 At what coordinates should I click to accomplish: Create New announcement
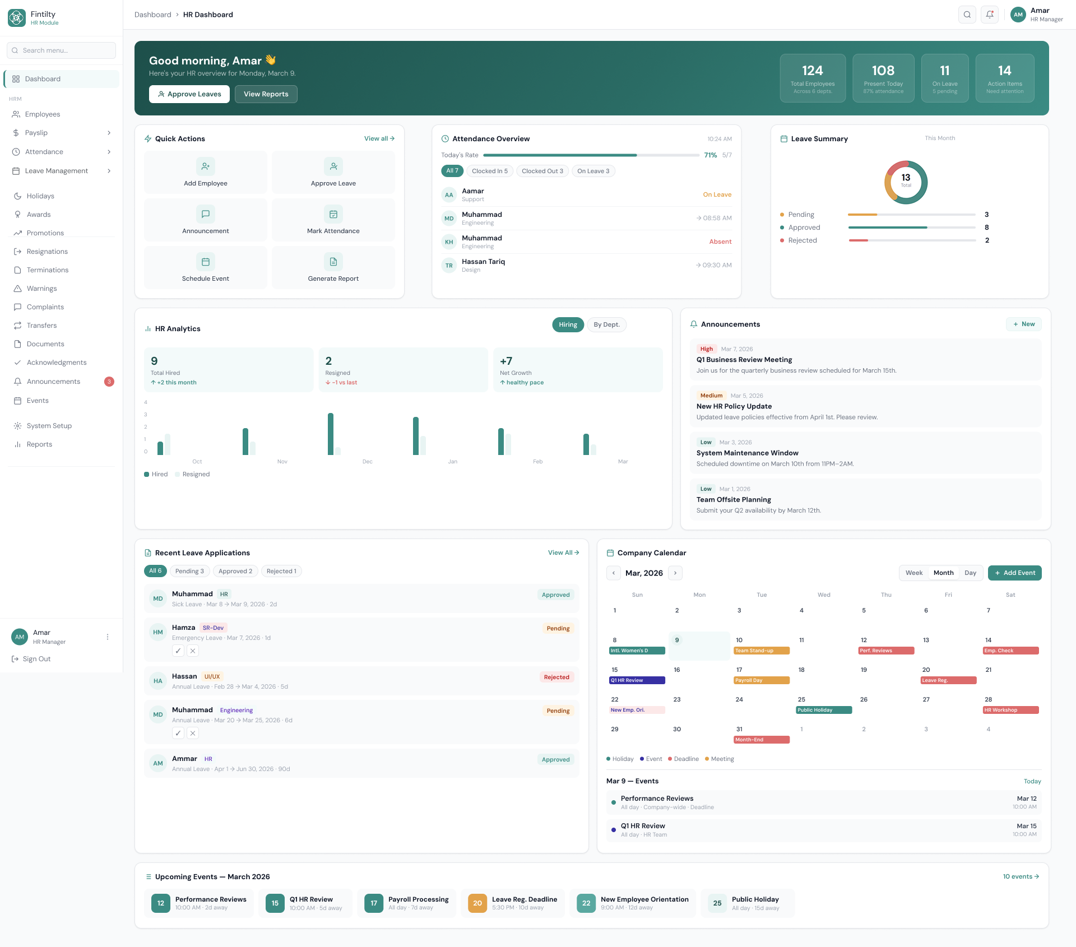coord(1024,324)
